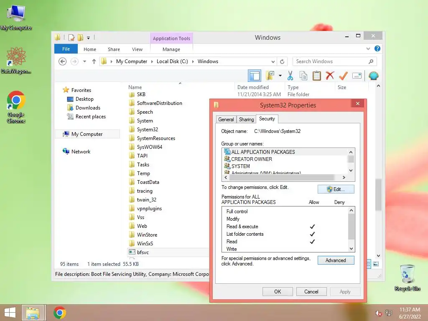Viewport: 428px width, 321px height.
Task: Click the Date modified column header
Action: pos(253,87)
